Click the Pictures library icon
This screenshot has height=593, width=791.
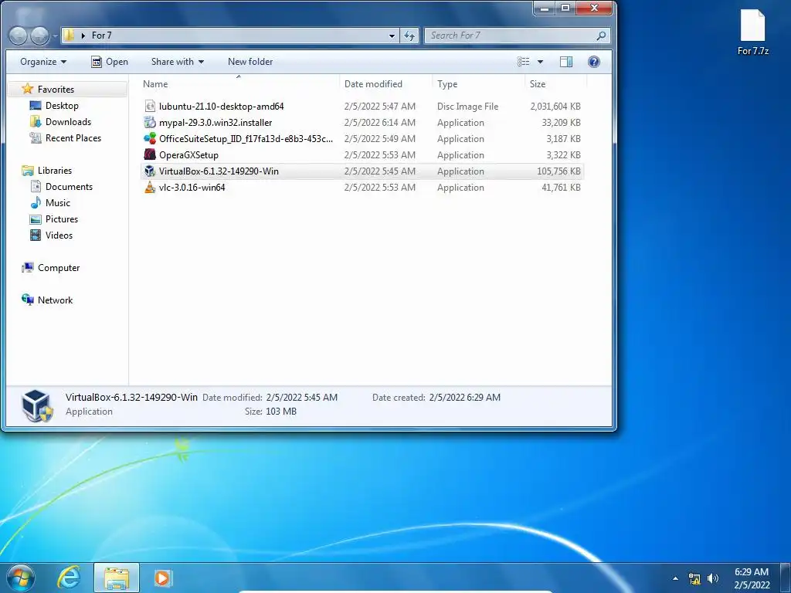tap(36, 219)
